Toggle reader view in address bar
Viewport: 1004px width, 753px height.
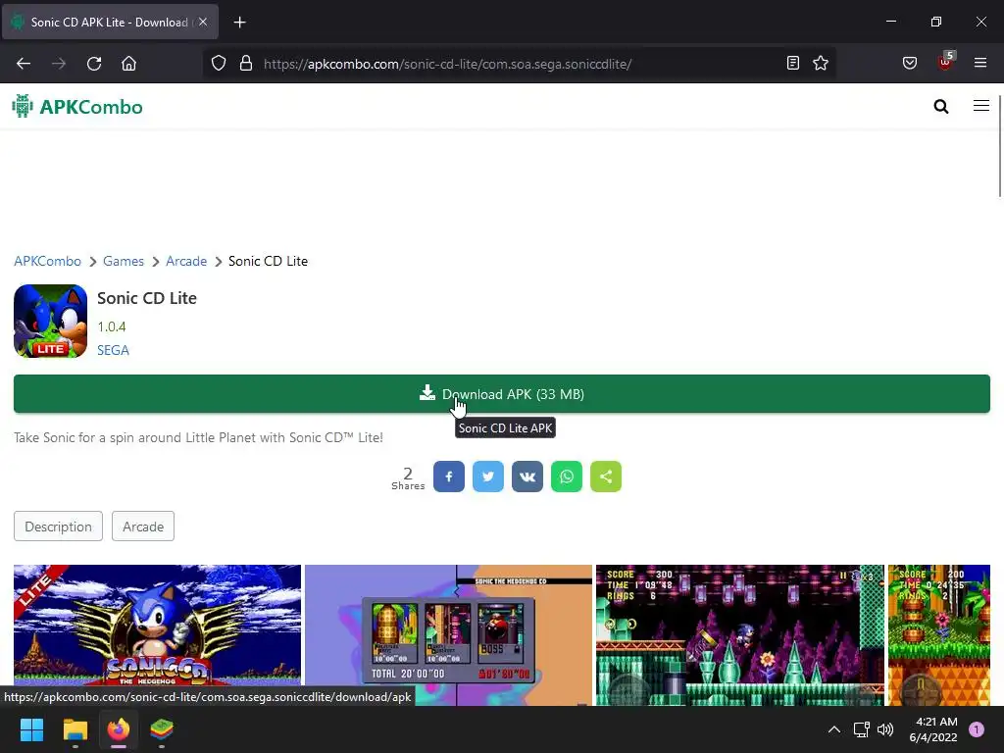(792, 63)
